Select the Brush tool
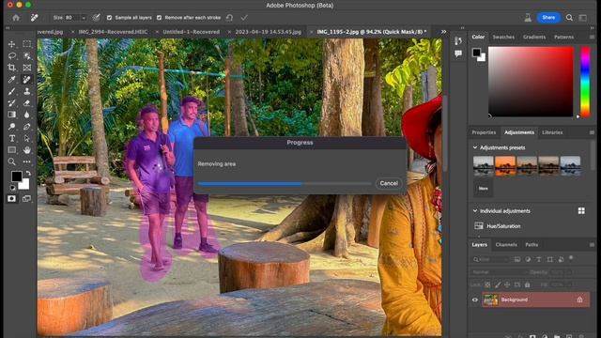This screenshot has height=338, width=601. click(12, 91)
